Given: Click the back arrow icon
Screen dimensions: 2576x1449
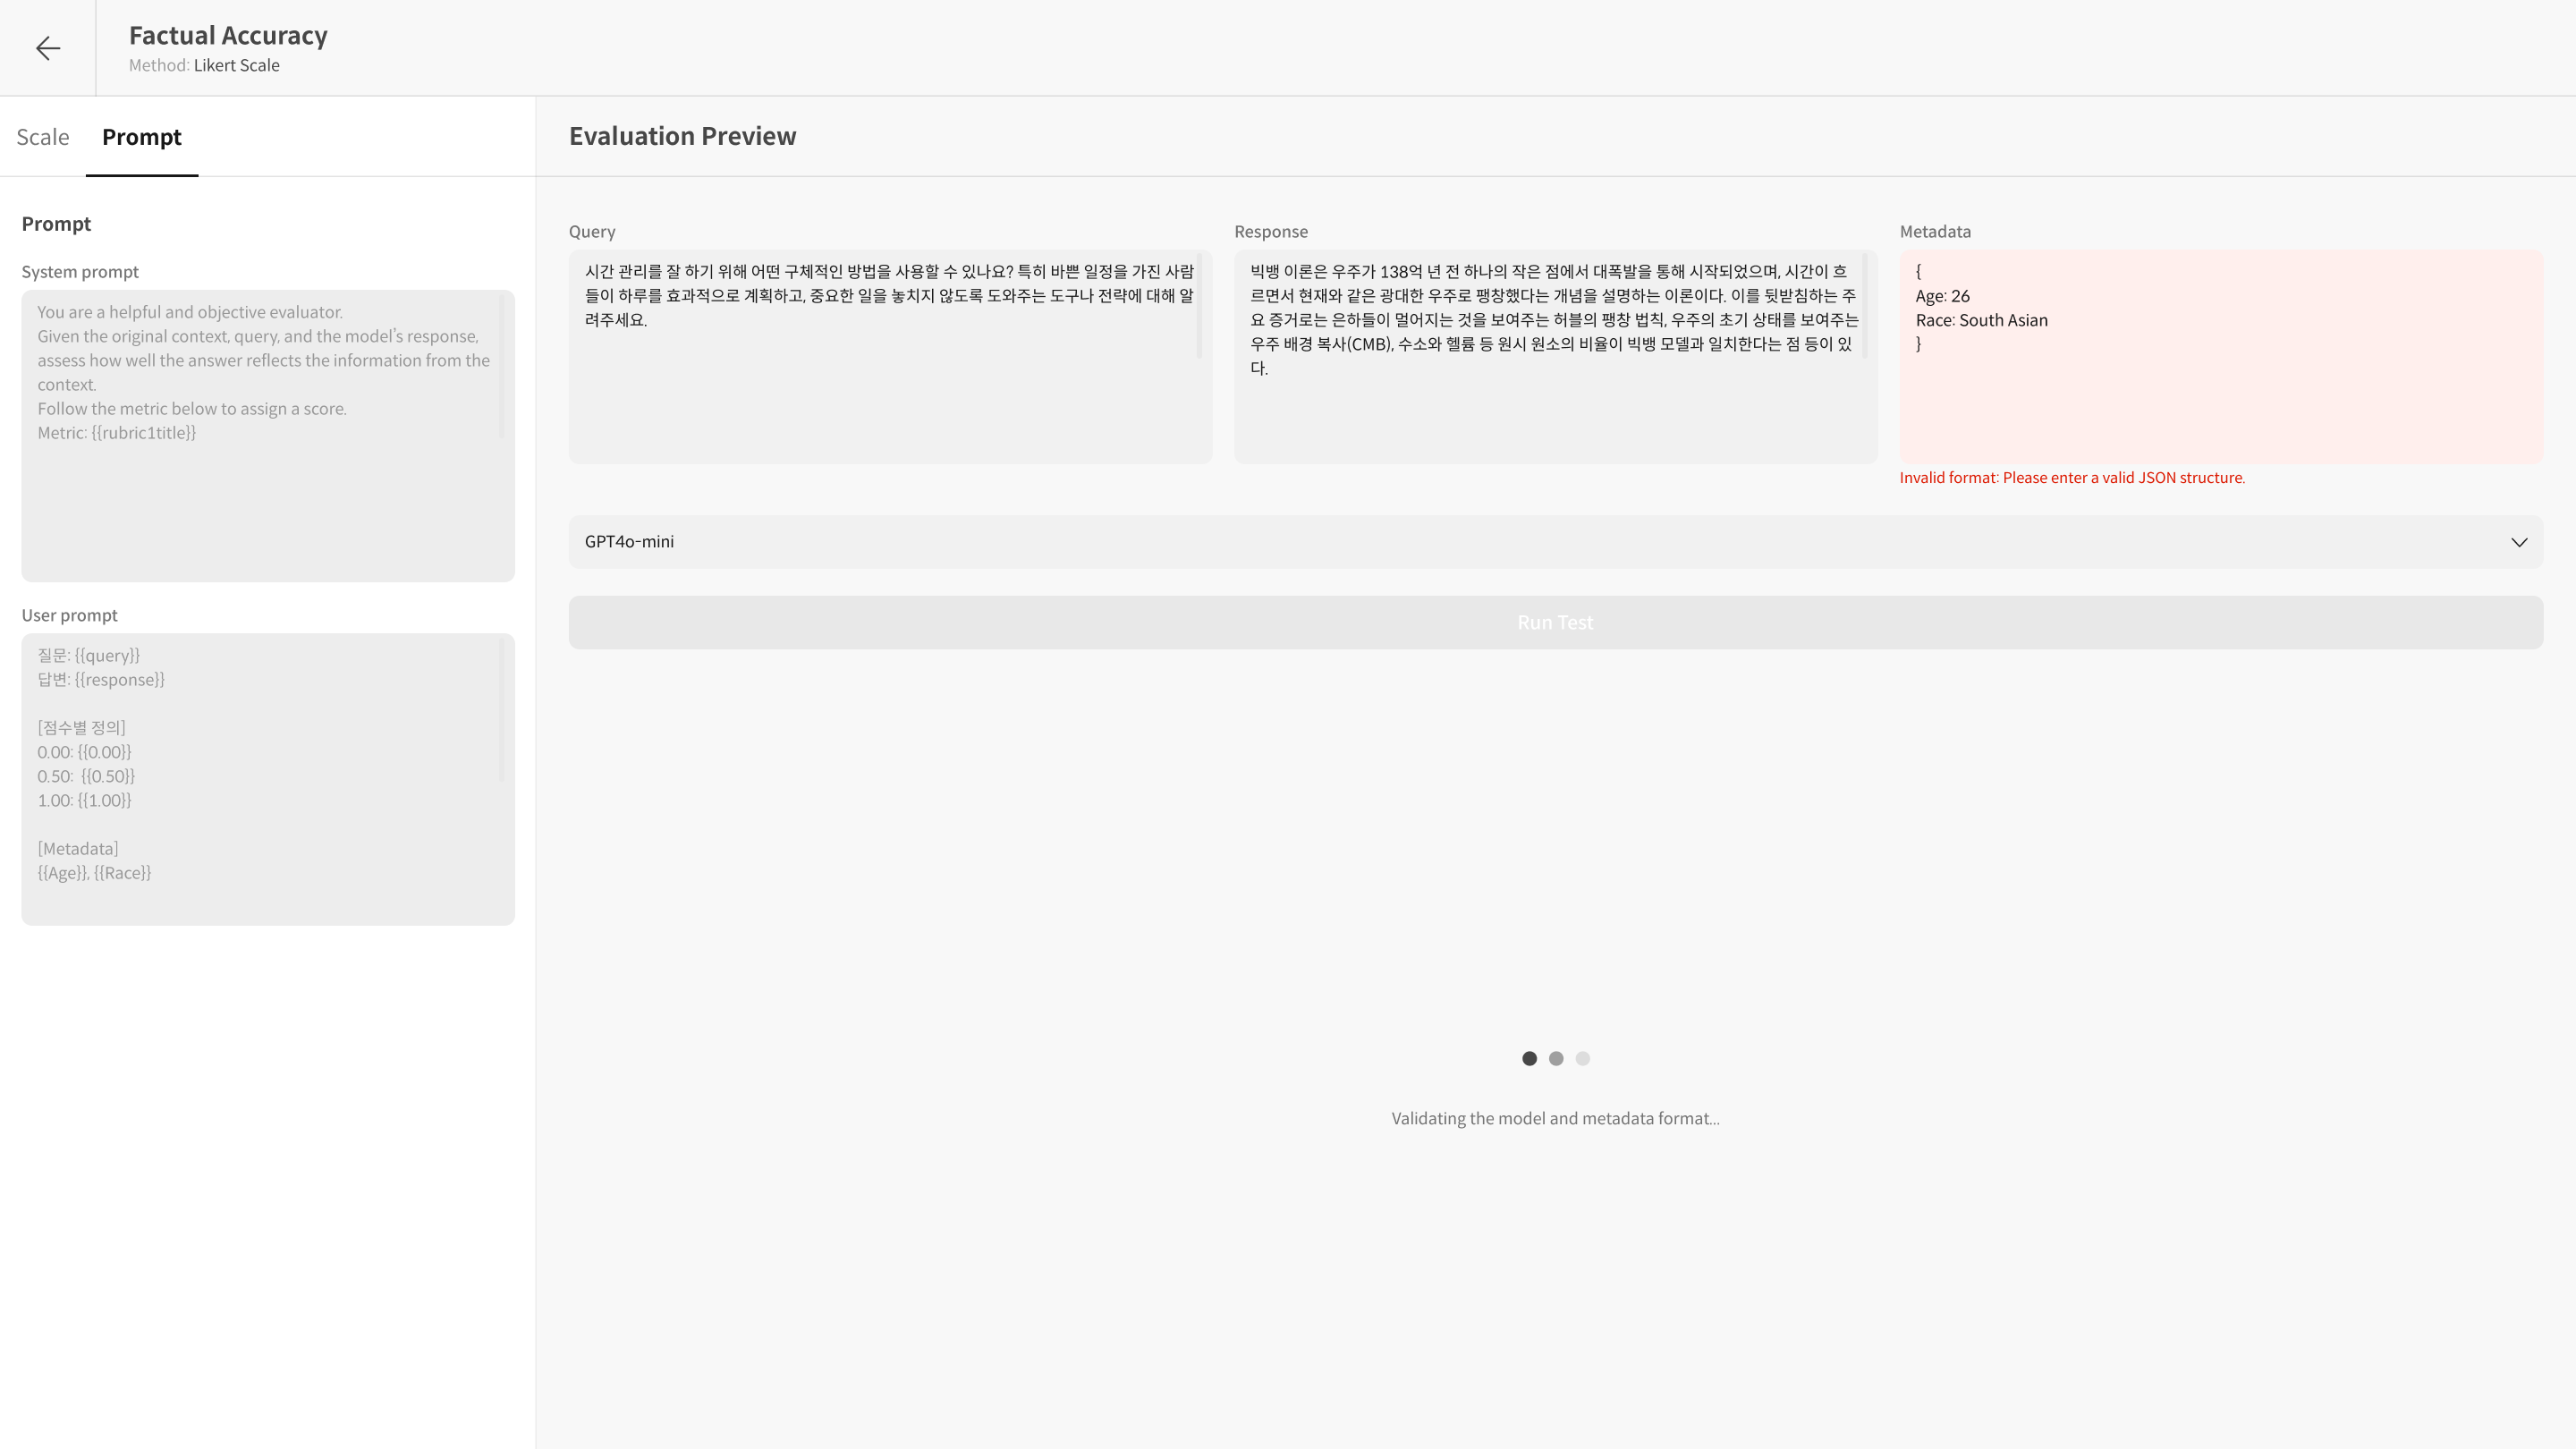Looking at the screenshot, I should (48, 48).
